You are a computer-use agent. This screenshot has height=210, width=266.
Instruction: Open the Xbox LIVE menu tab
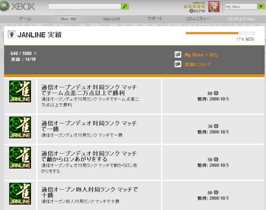click(x=111, y=19)
